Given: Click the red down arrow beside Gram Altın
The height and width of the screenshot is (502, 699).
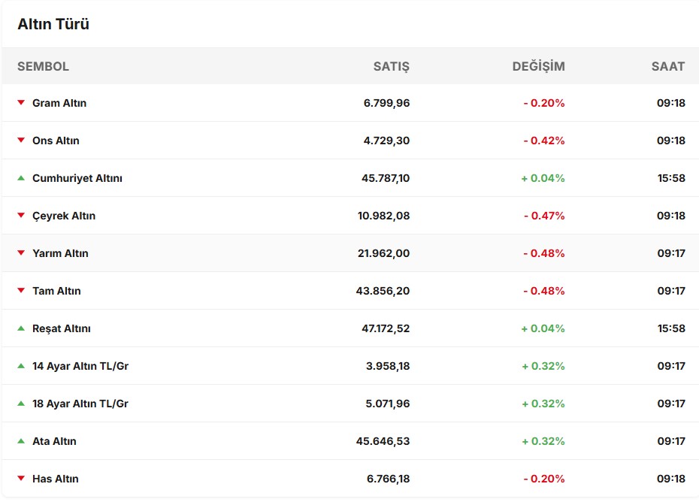Looking at the screenshot, I should pyautogui.click(x=21, y=103).
